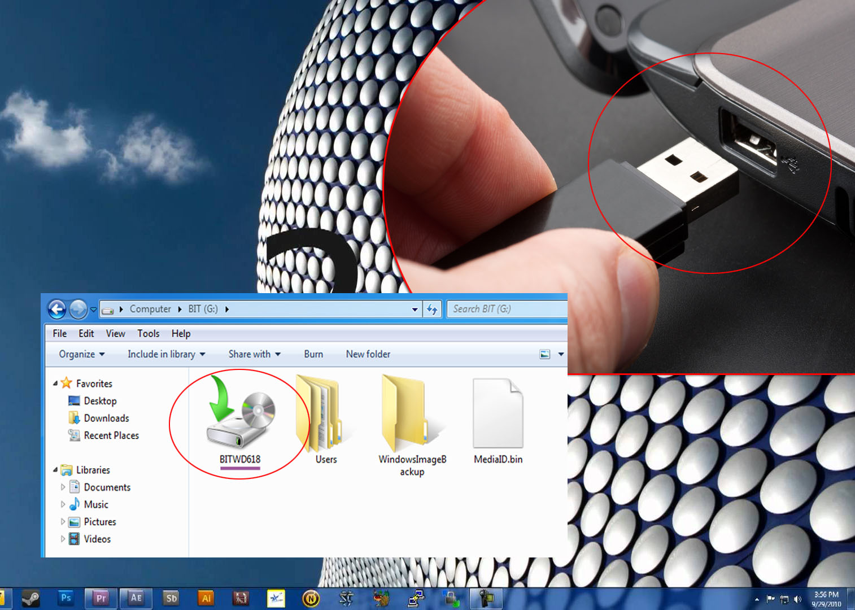855x610 pixels.
Task: Click the scissors-style taskbar icon
Action: coord(346,598)
